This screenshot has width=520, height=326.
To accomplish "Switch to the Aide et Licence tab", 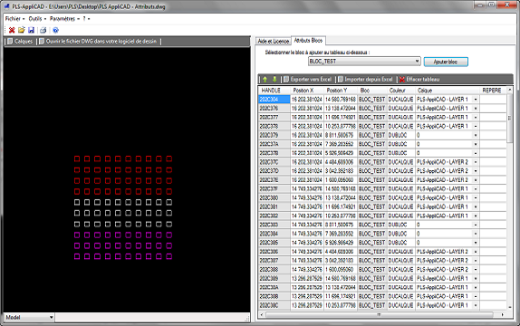I will coord(274,41).
